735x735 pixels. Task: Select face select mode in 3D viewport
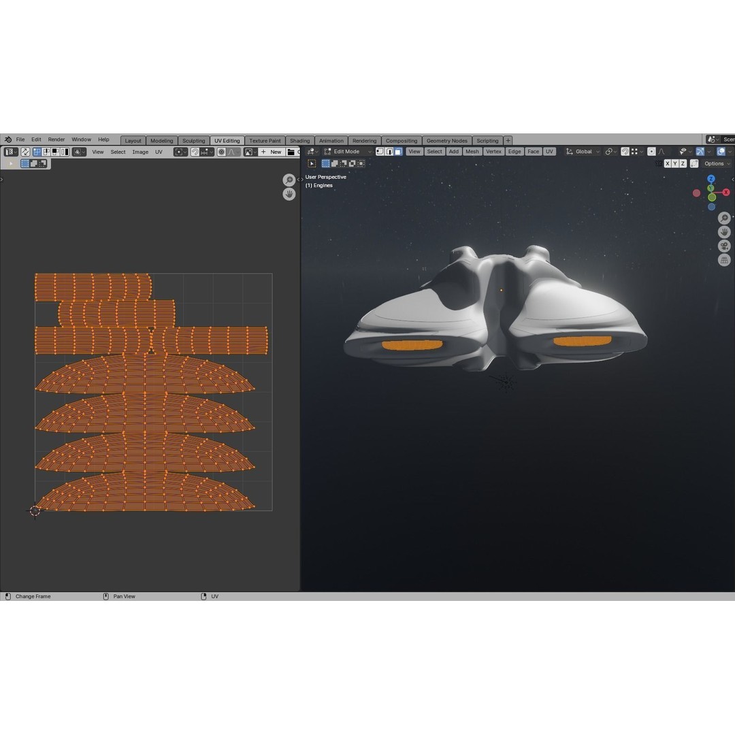click(398, 151)
